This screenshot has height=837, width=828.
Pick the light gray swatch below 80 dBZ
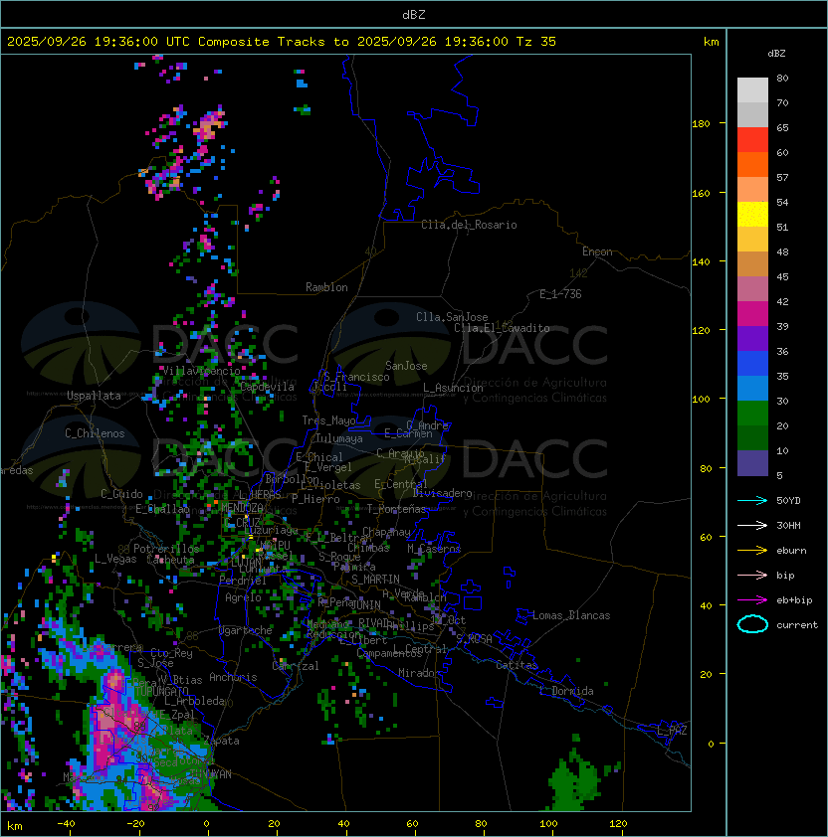[x=752, y=89]
